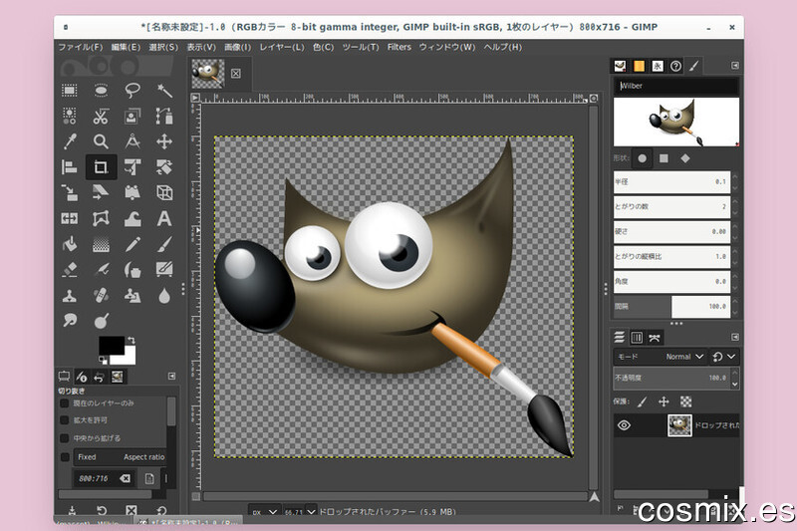The height and width of the screenshot is (531, 797).
Task: Clear the 800:716 aspect ratio field
Action: 125,478
